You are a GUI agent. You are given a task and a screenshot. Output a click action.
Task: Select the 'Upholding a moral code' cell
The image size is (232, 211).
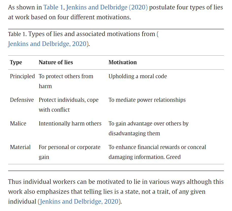click(x=138, y=76)
